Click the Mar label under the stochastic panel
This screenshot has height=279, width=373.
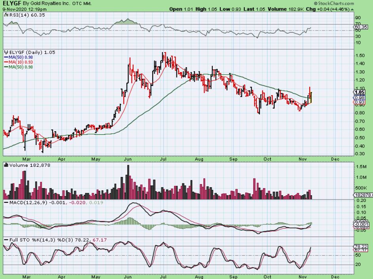pos(27,277)
